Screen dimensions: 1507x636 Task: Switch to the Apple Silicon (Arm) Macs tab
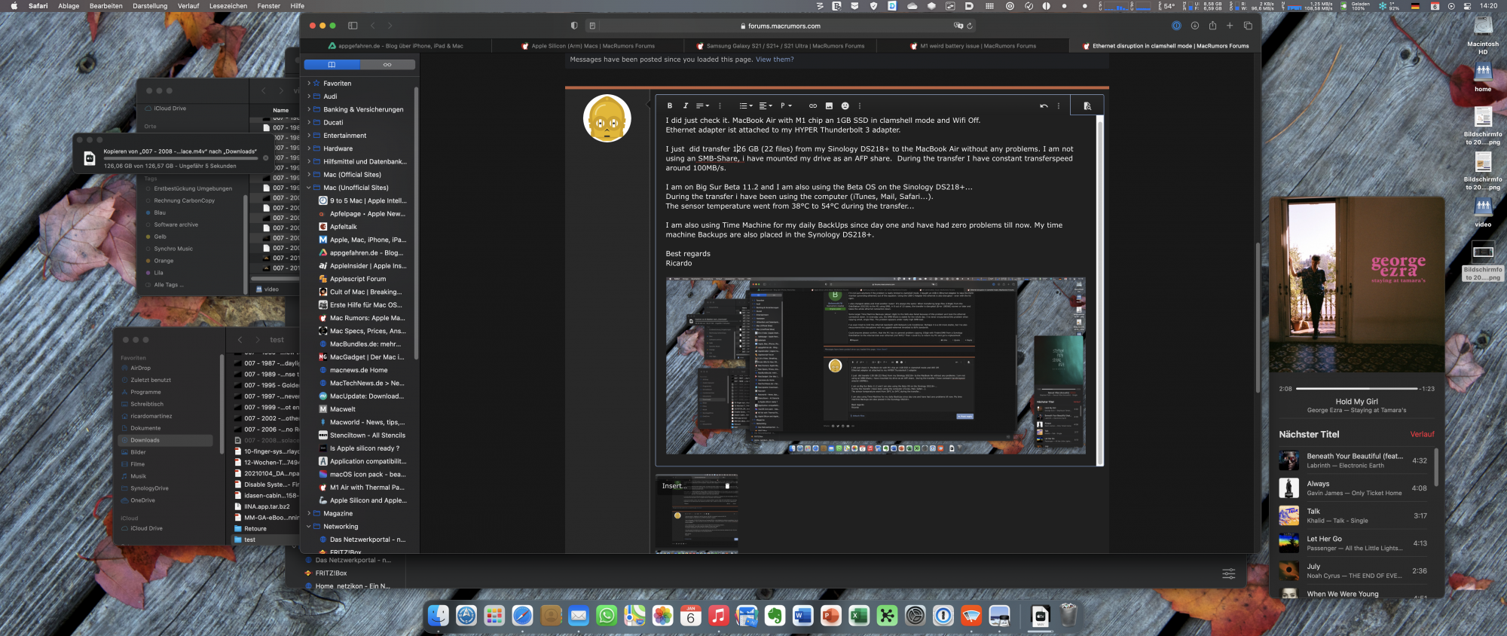(588, 46)
